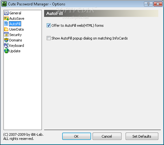
Task: Click the AutoFill icon in sidebar
Action: click(x=6, y=24)
